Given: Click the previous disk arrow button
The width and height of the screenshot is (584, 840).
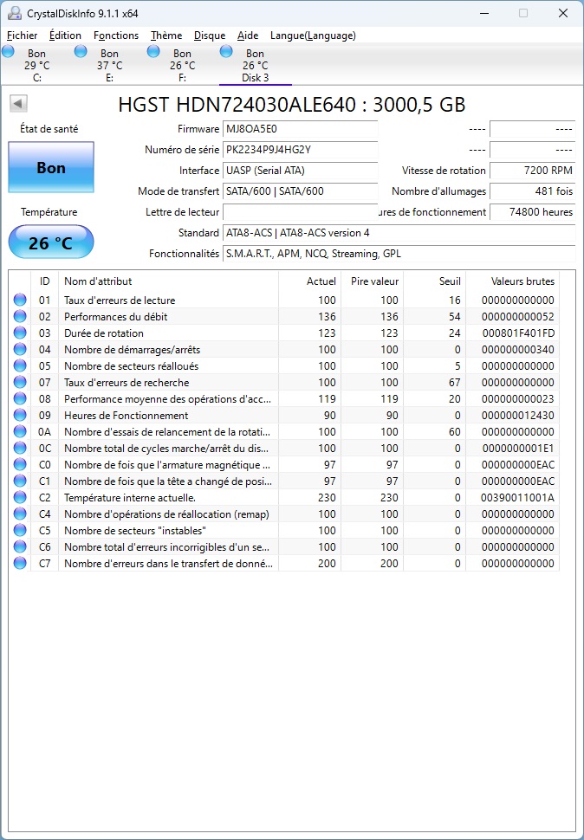Looking at the screenshot, I should 18,104.
